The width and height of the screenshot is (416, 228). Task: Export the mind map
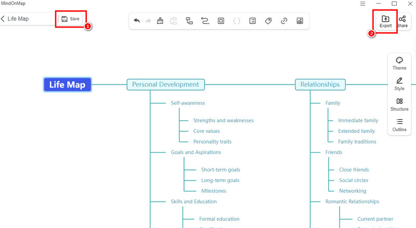click(385, 21)
